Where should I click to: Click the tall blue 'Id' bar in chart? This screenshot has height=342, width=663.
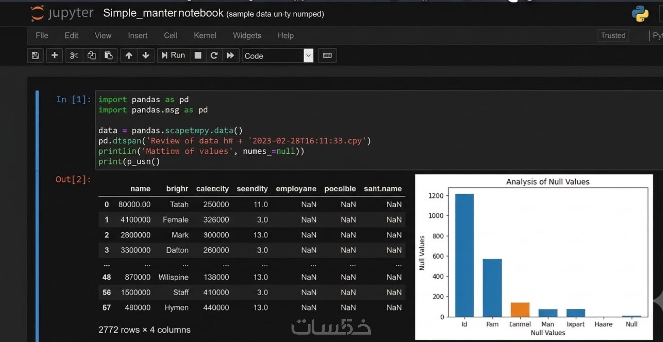464,255
